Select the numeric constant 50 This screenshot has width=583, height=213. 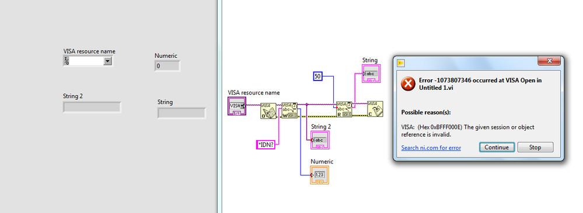click(317, 76)
